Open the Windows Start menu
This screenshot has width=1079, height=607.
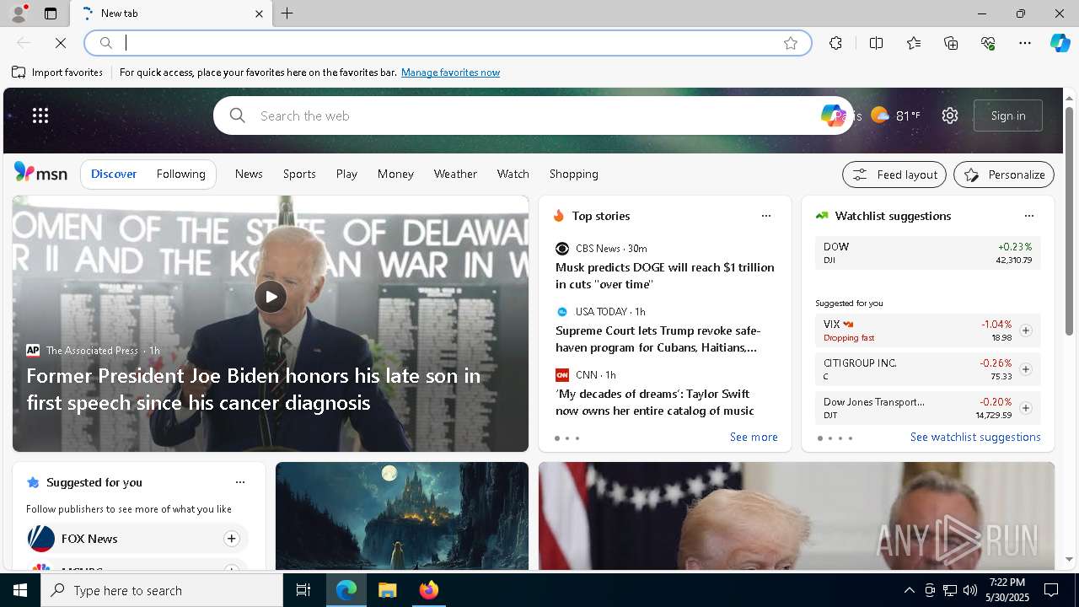click(20, 590)
